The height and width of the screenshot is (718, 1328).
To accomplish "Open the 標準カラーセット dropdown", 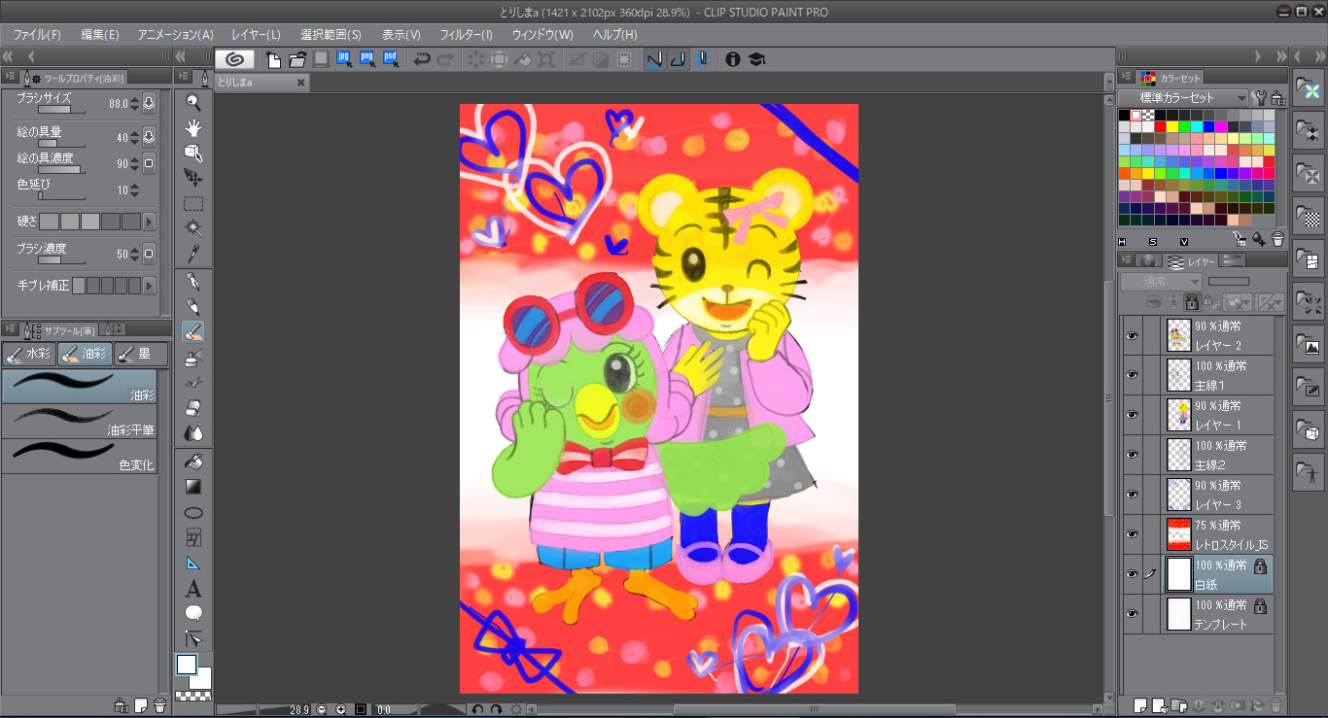I will pyautogui.click(x=1183, y=98).
